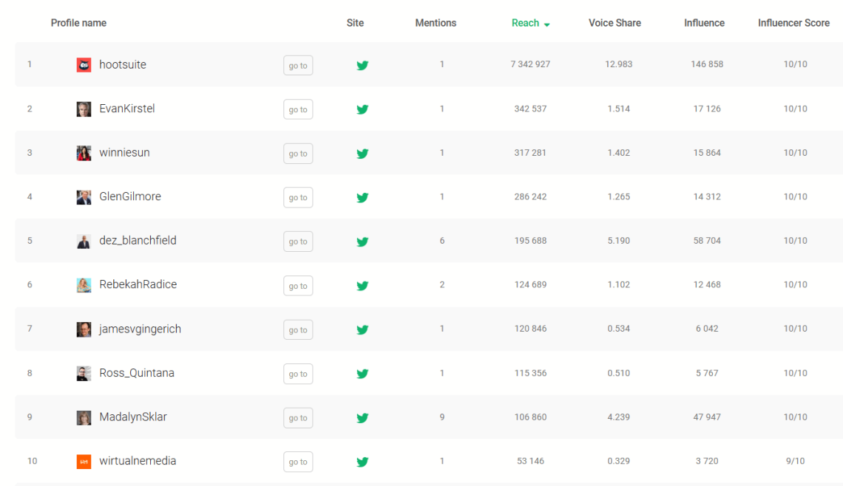843x486 pixels.
Task: Open the Ross_Quintana profile name
Action: tap(137, 373)
